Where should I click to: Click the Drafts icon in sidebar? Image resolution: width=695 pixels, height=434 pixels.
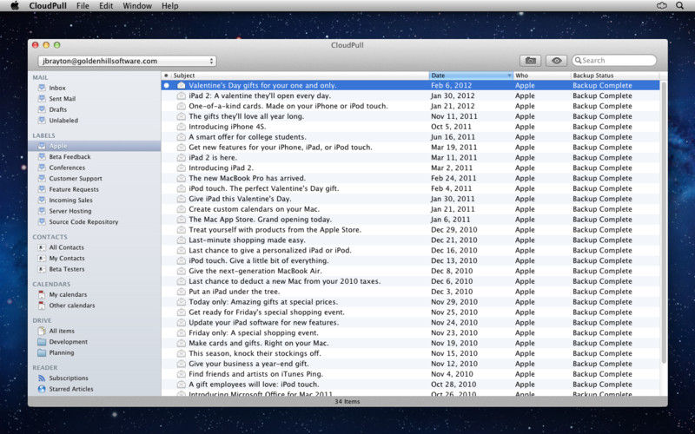coord(42,109)
